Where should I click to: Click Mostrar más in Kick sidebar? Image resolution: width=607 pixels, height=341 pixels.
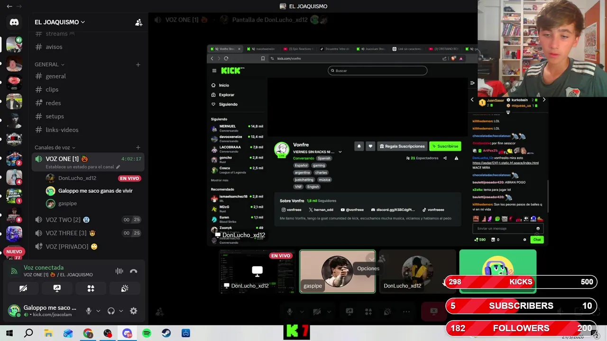220,180
